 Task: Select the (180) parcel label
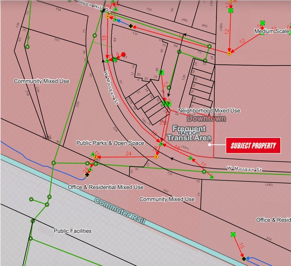pos(221,27)
